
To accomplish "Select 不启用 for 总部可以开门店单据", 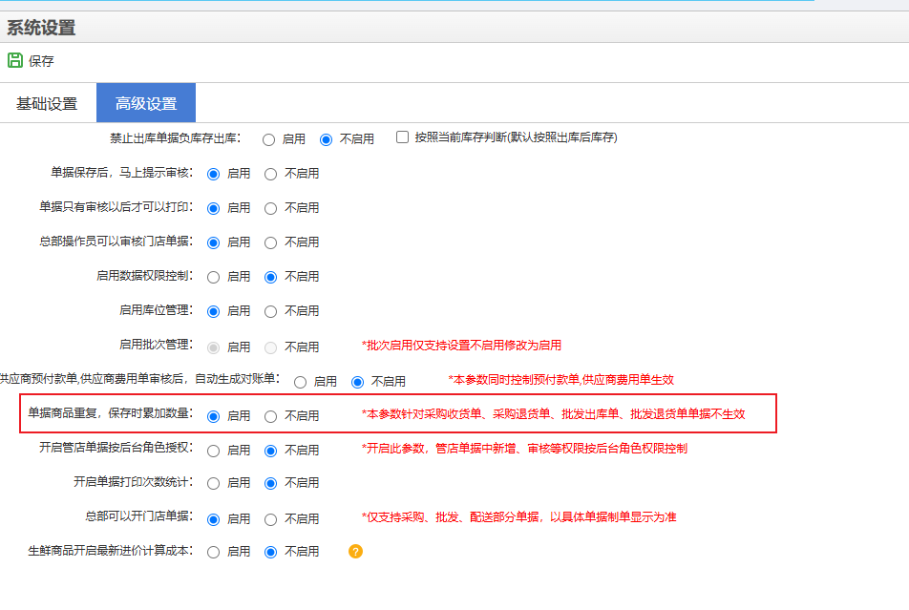I will [x=271, y=519].
